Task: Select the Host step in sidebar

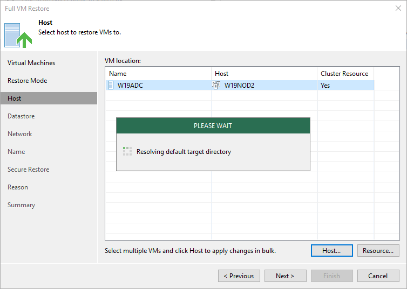Action: pos(49,98)
